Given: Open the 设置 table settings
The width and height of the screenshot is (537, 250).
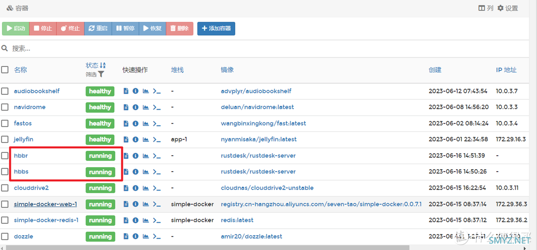Looking at the screenshot, I should [508, 8].
